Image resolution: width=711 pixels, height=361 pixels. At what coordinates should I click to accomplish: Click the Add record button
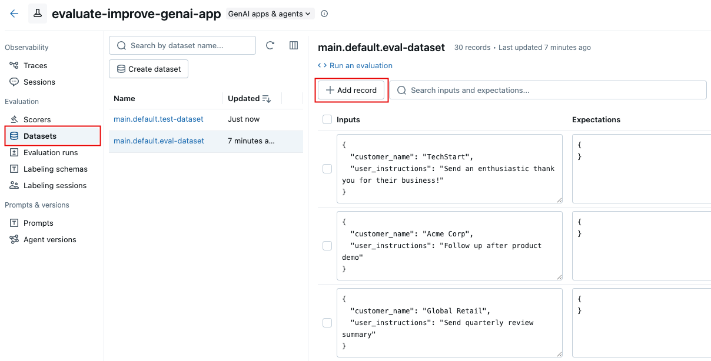coord(351,90)
